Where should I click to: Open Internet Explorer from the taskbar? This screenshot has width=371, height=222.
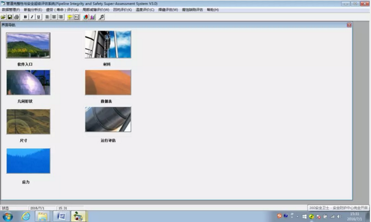click(x=26, y=216)
